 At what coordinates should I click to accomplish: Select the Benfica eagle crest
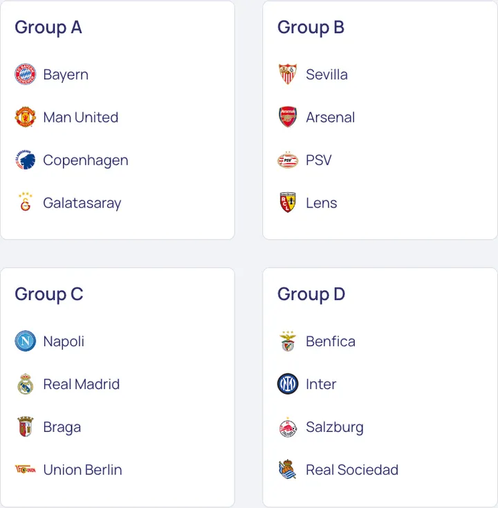pyautogui.click(x=288, y=341)
